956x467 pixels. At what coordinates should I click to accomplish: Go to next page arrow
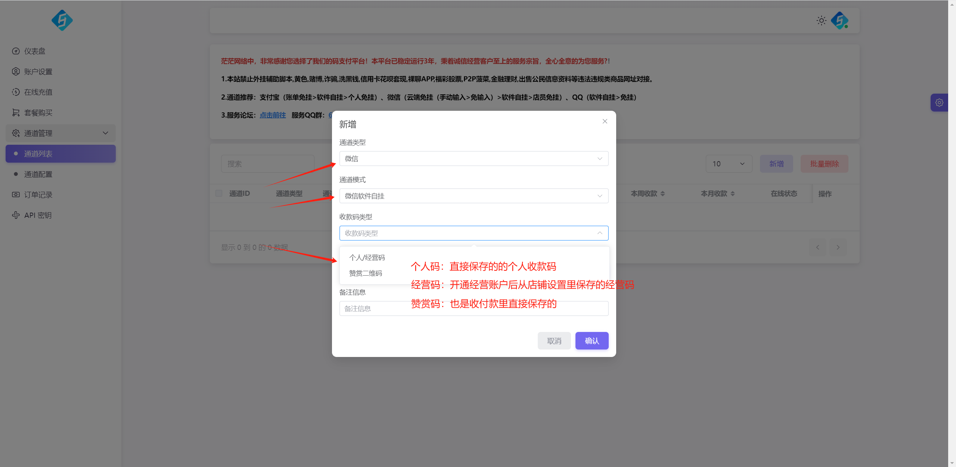[x=838, y=247]
